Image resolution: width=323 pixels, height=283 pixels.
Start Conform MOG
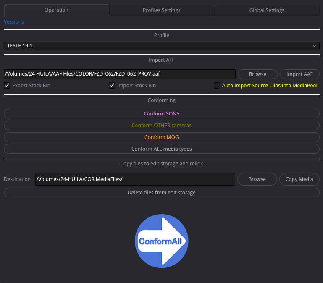pos(161,137)
